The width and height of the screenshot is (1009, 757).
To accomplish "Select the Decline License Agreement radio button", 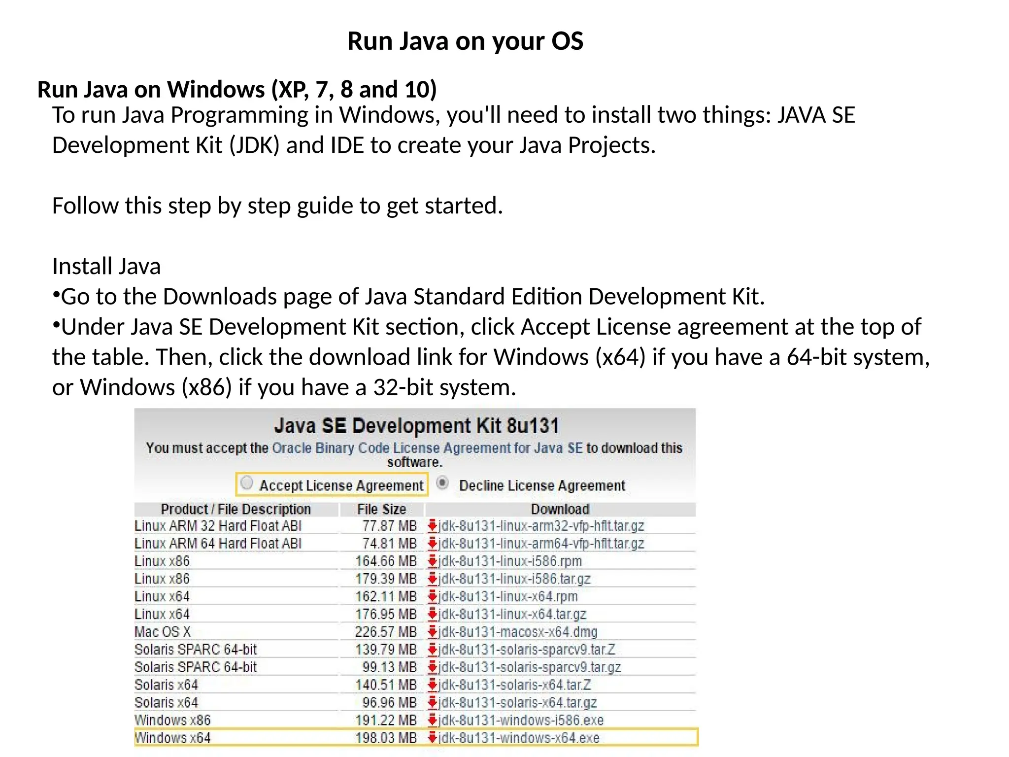I will coord(442,483).
